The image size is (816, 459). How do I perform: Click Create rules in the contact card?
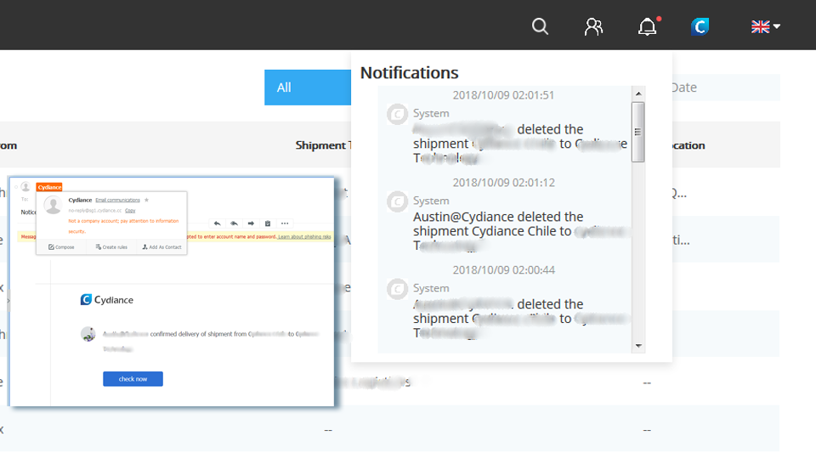pyautogui.click(x=111, y=247)
